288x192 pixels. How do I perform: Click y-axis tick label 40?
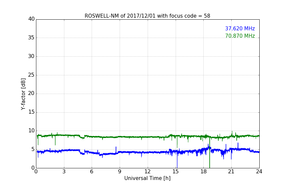(31, 19)
